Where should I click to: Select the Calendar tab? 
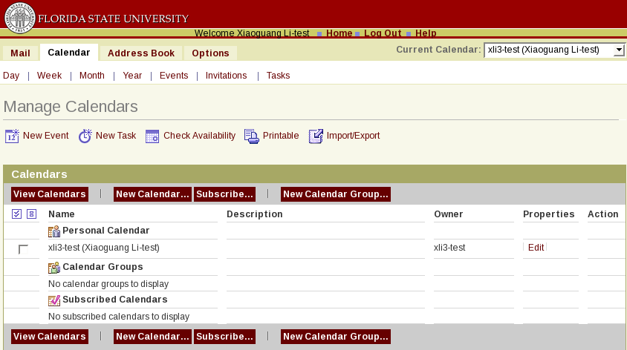(69, 53)
